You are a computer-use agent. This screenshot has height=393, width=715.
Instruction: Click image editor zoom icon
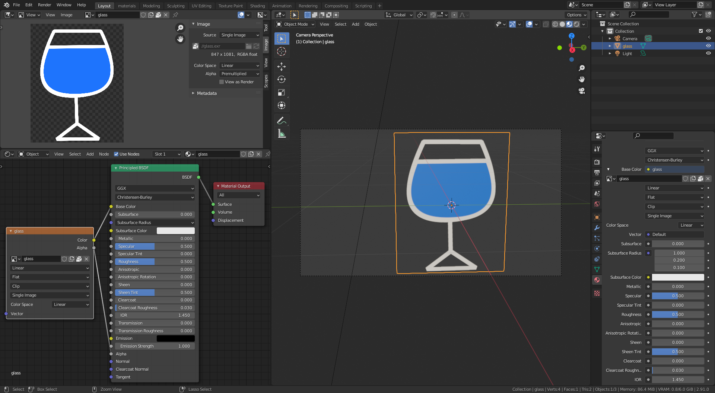click(180, 28)
